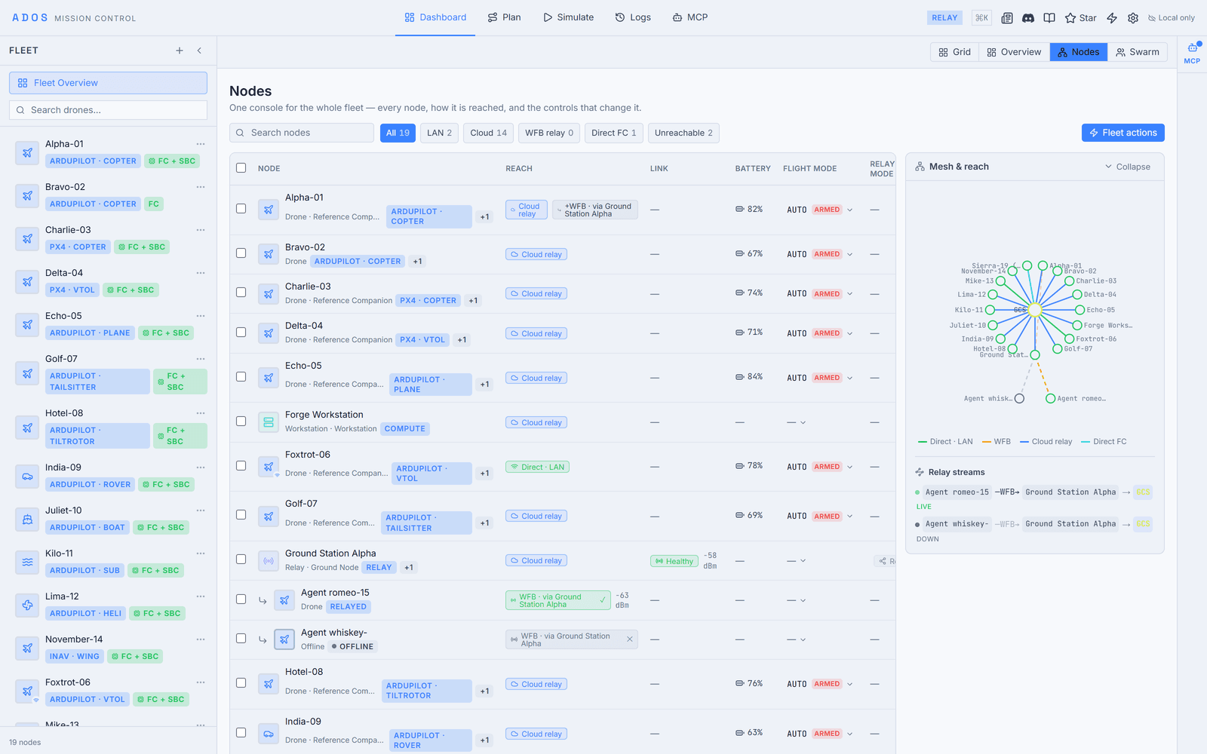Image resolution: width=1207 pixels, height=754 pixels.
Task: Open the command palette ⌘K shortcut
Action: tap(981, 17)
